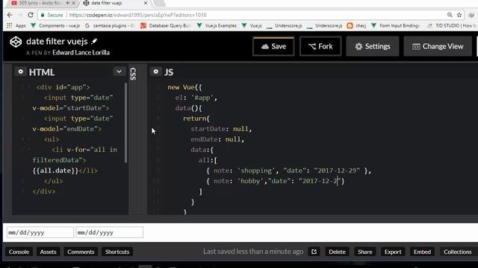Viewport: 478px width, 268px height.
Task: Open the Comments panel
Action: 81,252
